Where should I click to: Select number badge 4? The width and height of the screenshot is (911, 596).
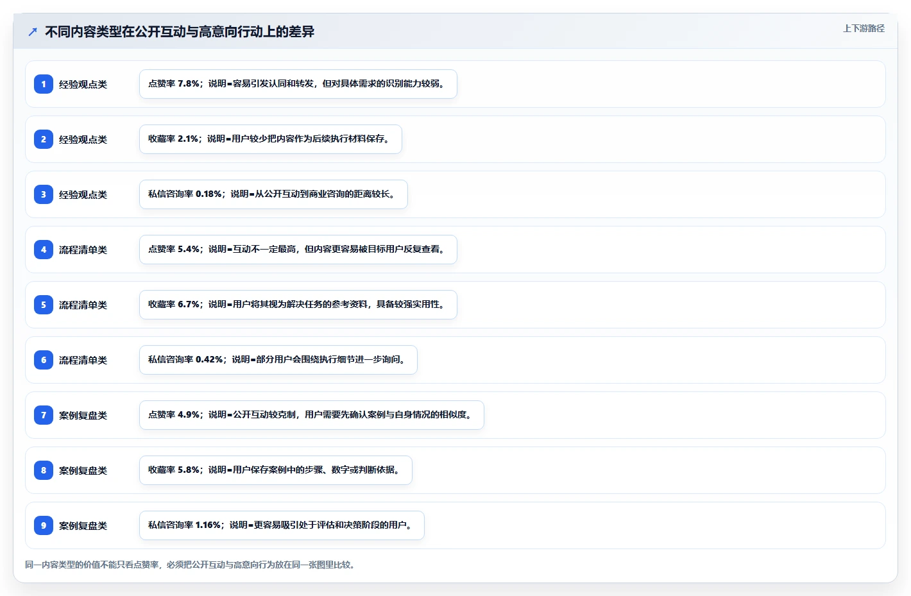tap(44, 250)
